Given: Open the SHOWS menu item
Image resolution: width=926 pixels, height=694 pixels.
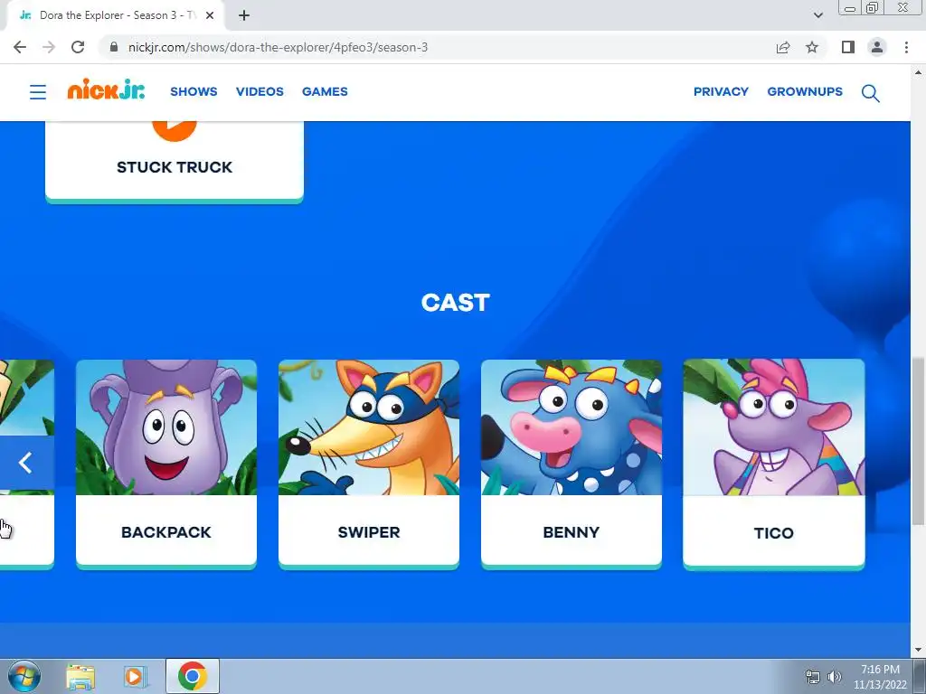Looking at the screenshot, I should tap(194, 91).
